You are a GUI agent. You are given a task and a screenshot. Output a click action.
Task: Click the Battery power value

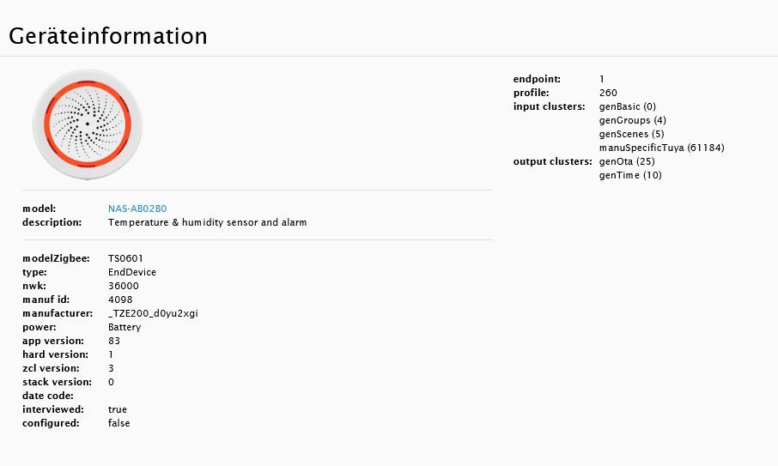pyautogui.click(x=125, y=327)
